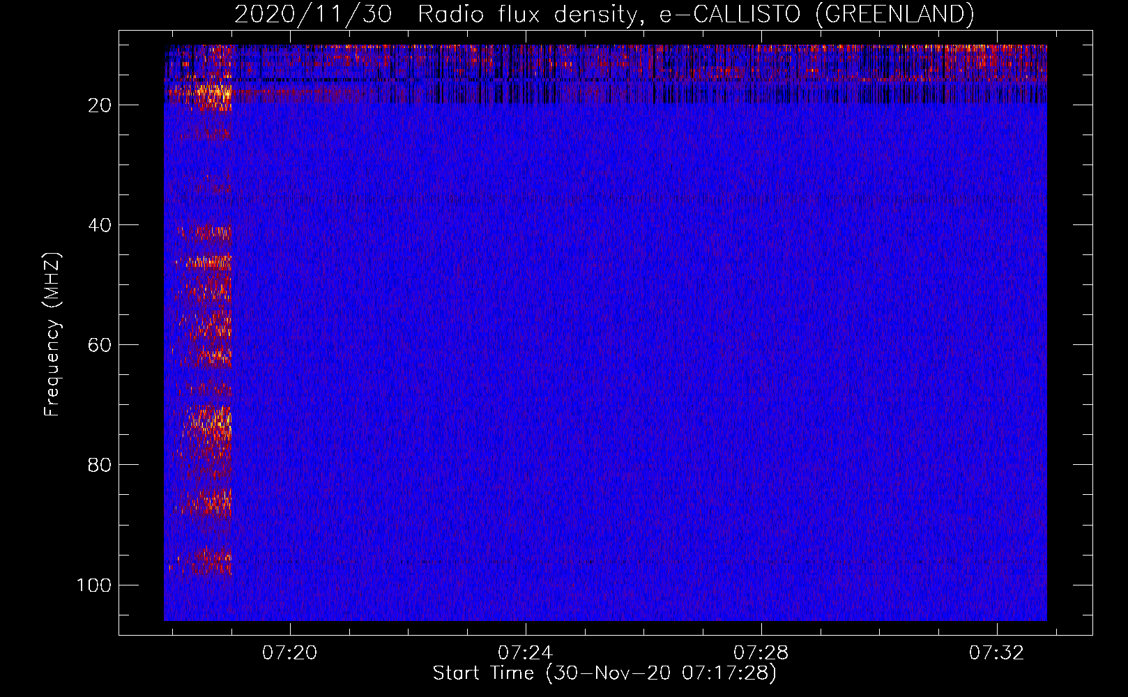This screenshot has width=1128, height=697.
Task: Click the 20 MHz frequency tick label
Action: [100, 105]
